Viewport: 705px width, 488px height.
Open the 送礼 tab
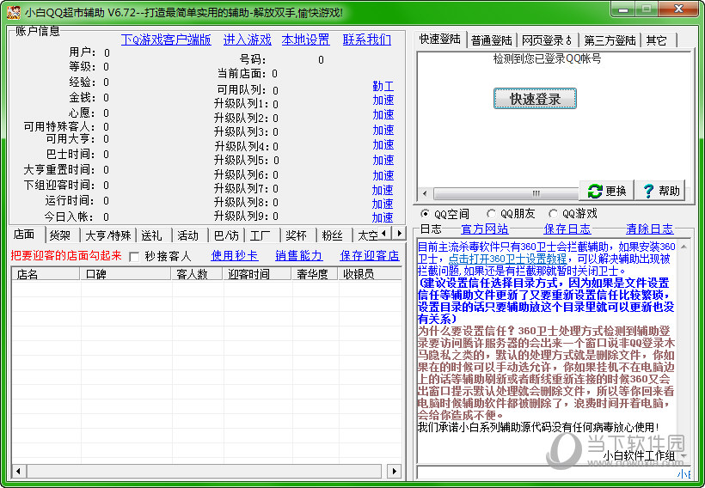coord(152,235)
